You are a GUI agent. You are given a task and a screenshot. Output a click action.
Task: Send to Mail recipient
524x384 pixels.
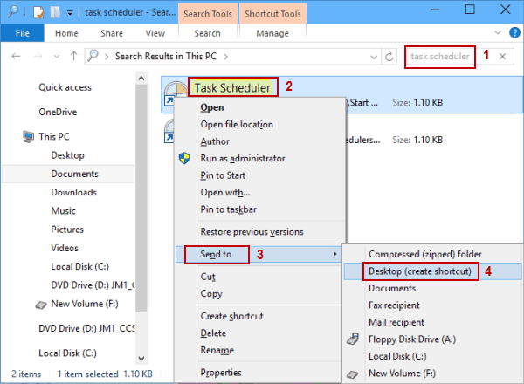tap(396, 322)
